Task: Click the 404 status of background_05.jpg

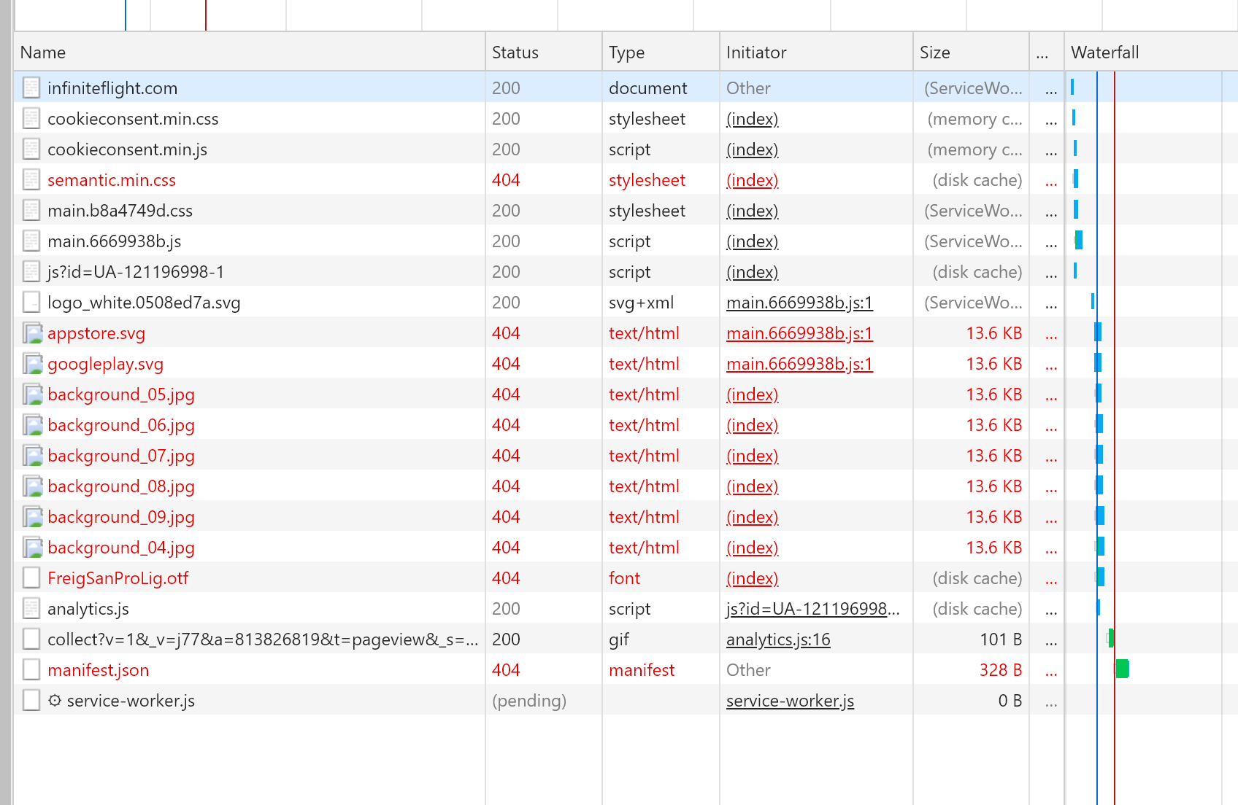Action: pos(506,394)
